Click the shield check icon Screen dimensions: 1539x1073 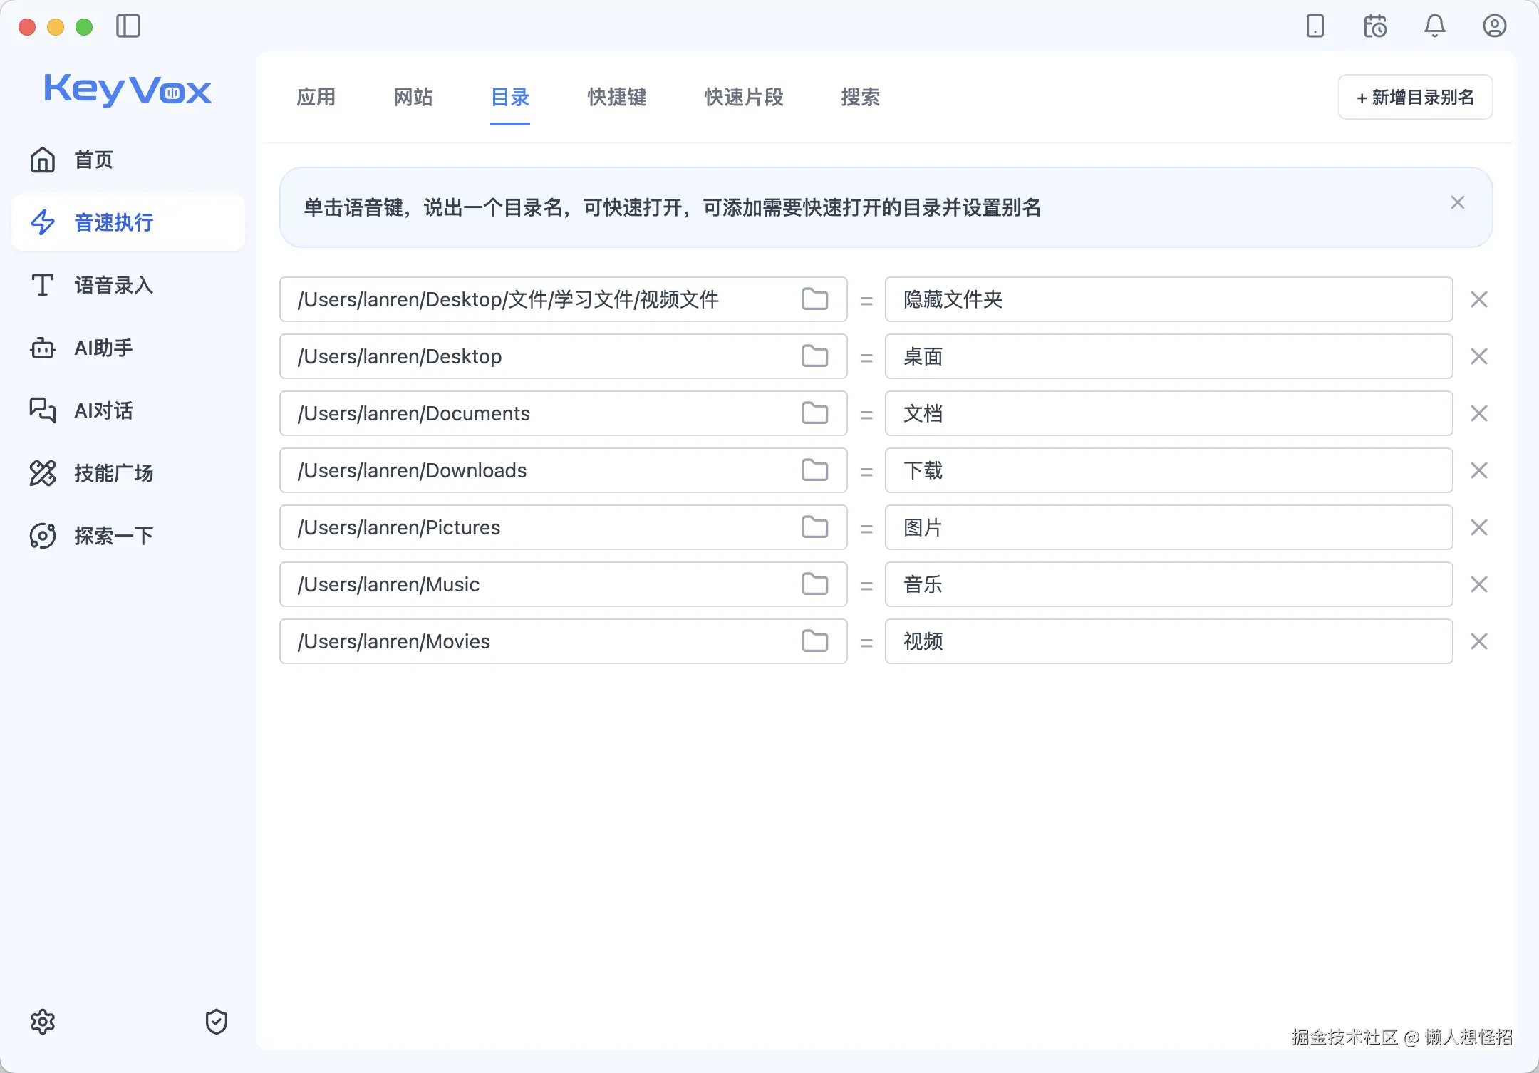(216, 1022)
